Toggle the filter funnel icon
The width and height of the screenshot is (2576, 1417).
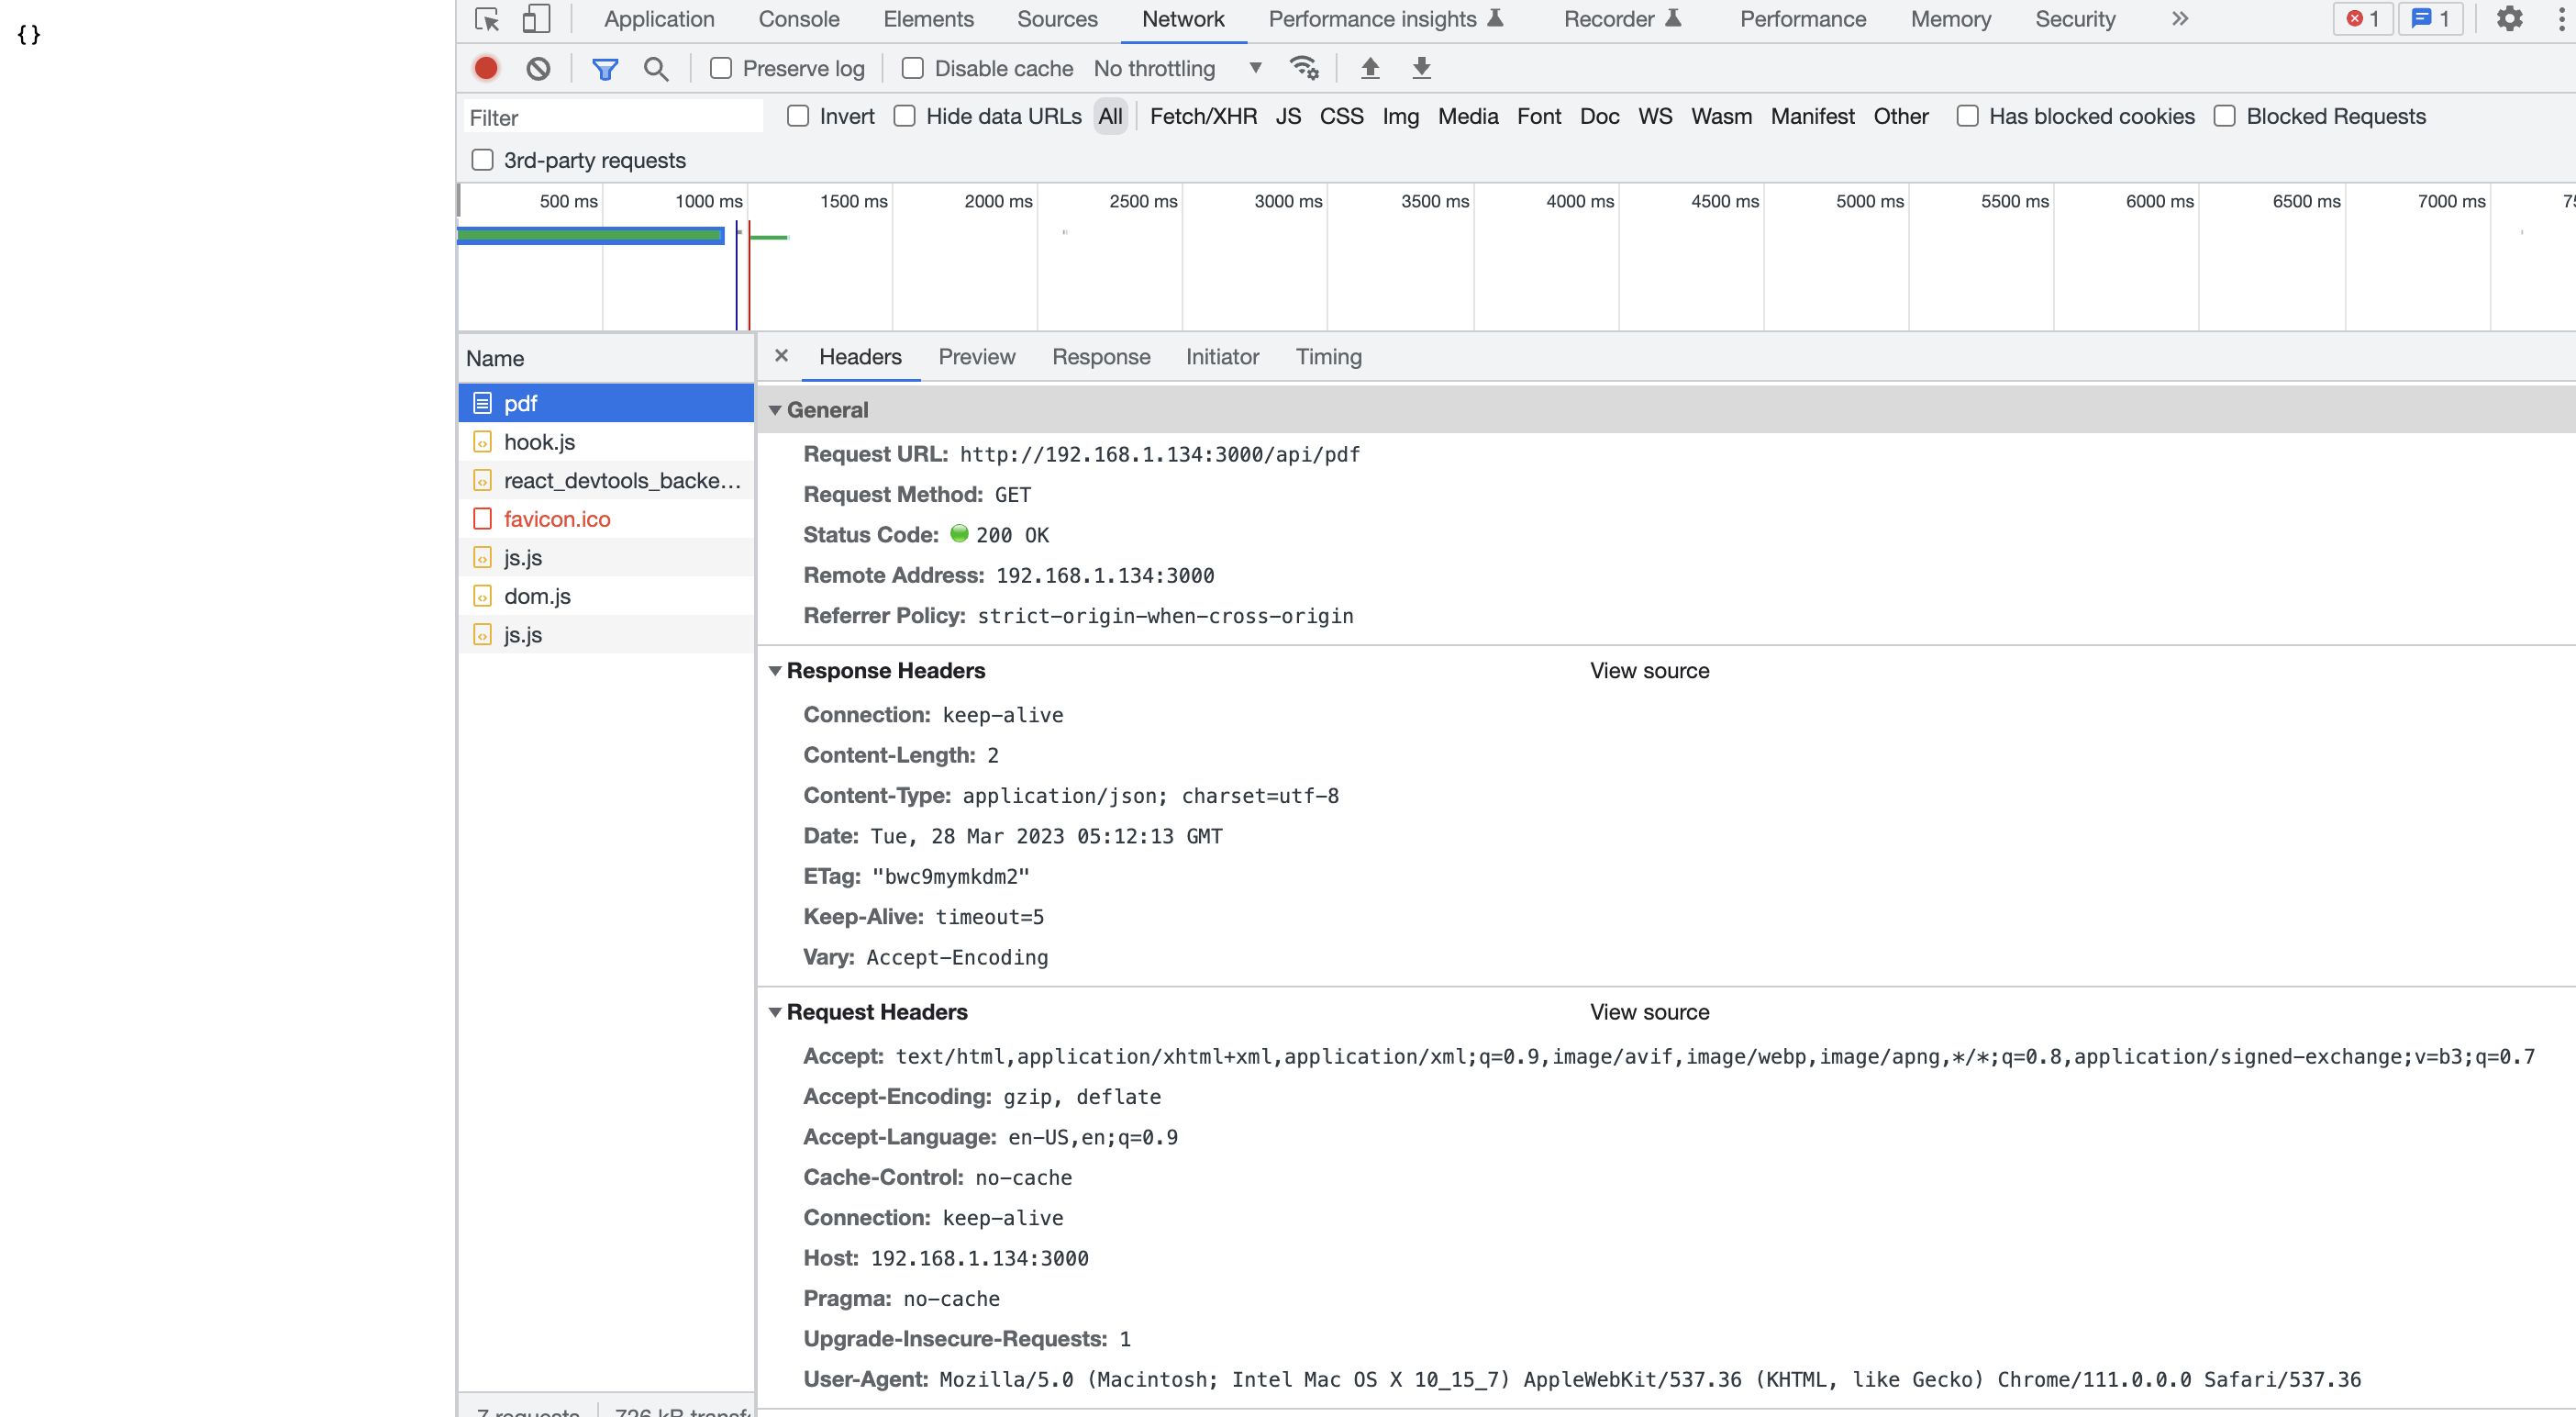tap(605, 68)
